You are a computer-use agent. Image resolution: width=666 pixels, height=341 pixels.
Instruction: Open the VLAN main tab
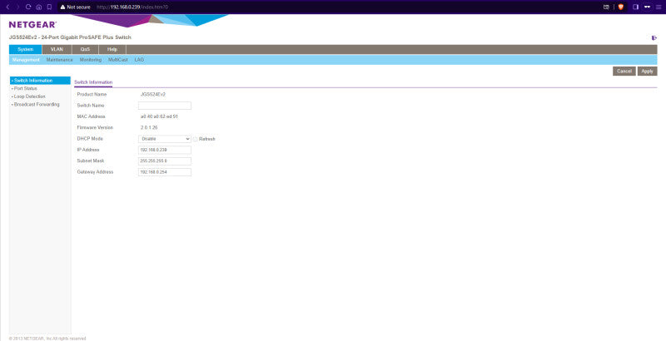57,49
